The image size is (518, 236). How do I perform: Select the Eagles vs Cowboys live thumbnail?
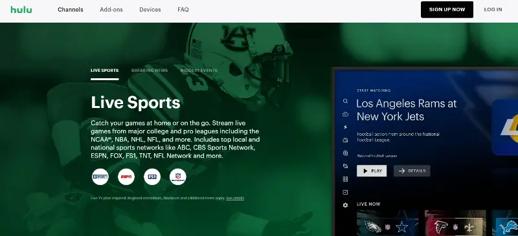point(387,223)
